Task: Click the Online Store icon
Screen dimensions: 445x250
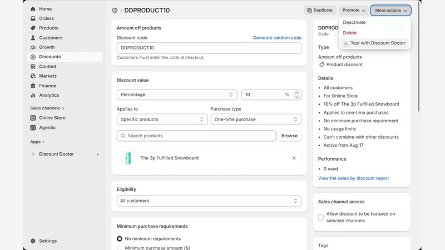Action: click(x=33, y=118)
